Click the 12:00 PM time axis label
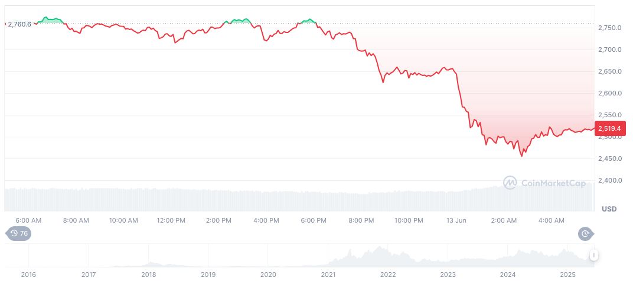This screenshot has height=281, width=633. click(x=171, y=220)
